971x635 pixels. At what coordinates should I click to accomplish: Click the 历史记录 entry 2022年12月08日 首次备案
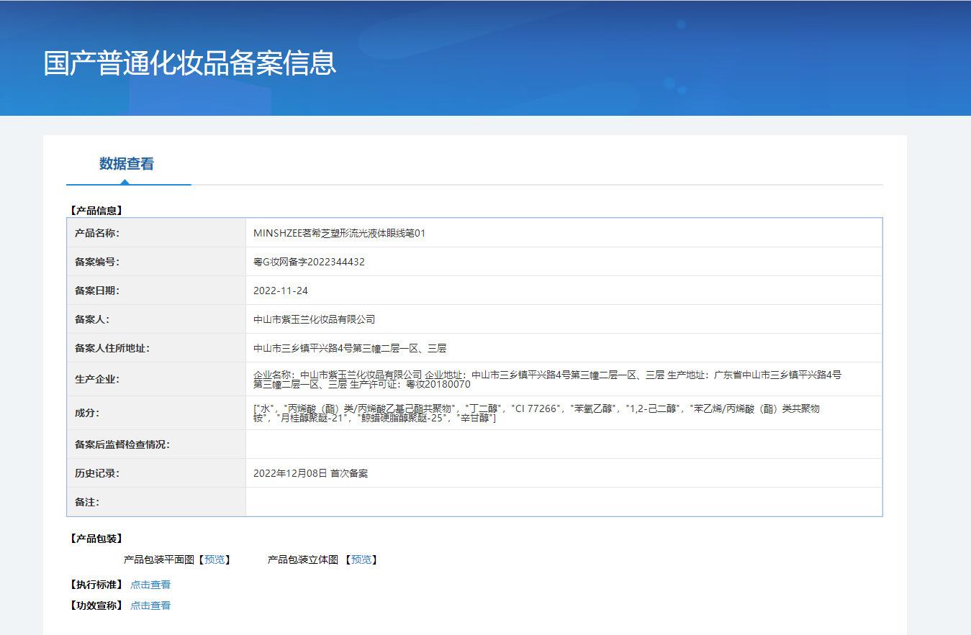click(310, 473)
